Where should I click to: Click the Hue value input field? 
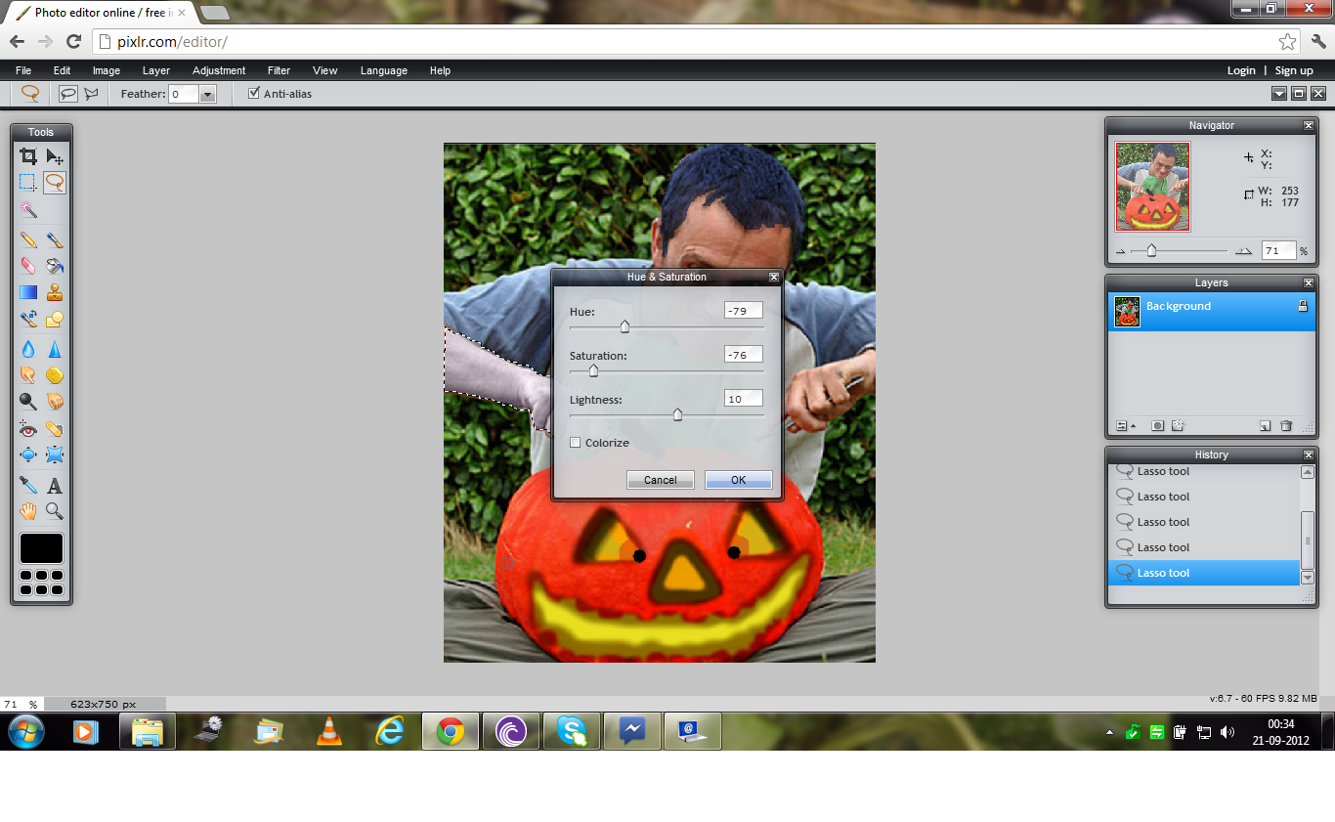point(744,311)
